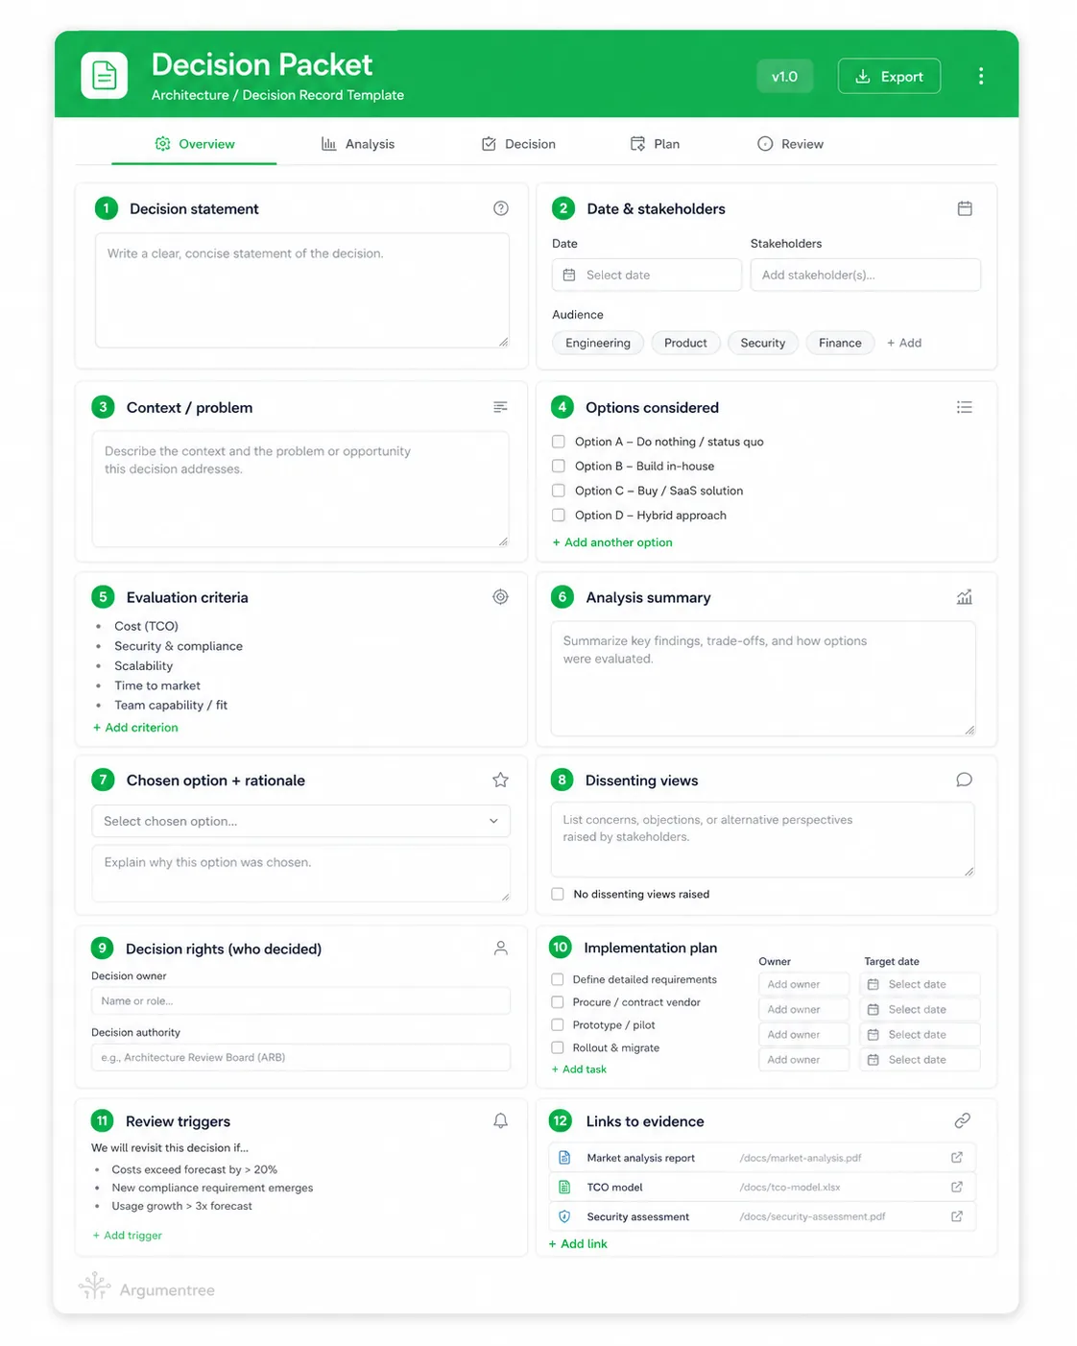This screenshot has width=1077, height=1346.
Task: Click calendar icon in Date & stakeholders header
Action: 965,208
